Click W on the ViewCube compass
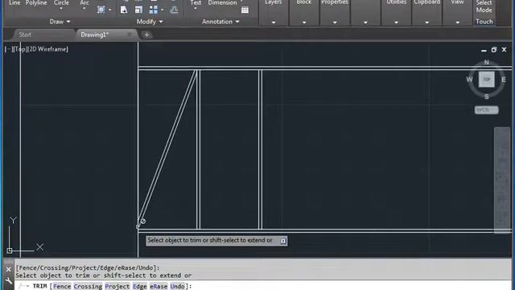 (469, 80)
